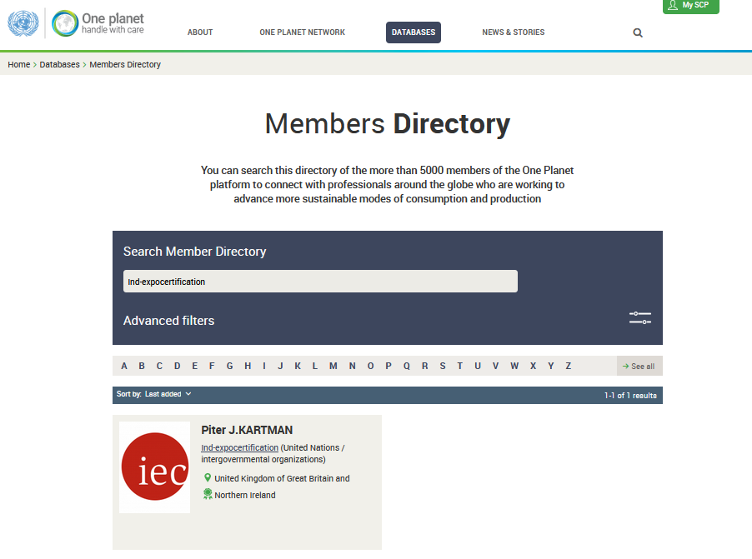Click the green badge ribbon icon

[x=208, y=494]
